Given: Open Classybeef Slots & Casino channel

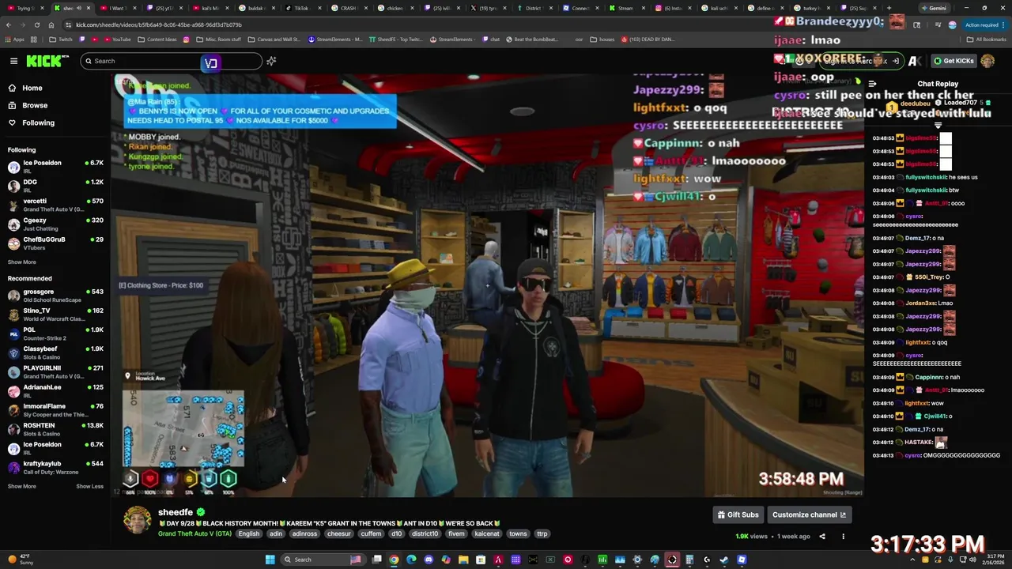Looking at the screenshot, I should [55, 352].
